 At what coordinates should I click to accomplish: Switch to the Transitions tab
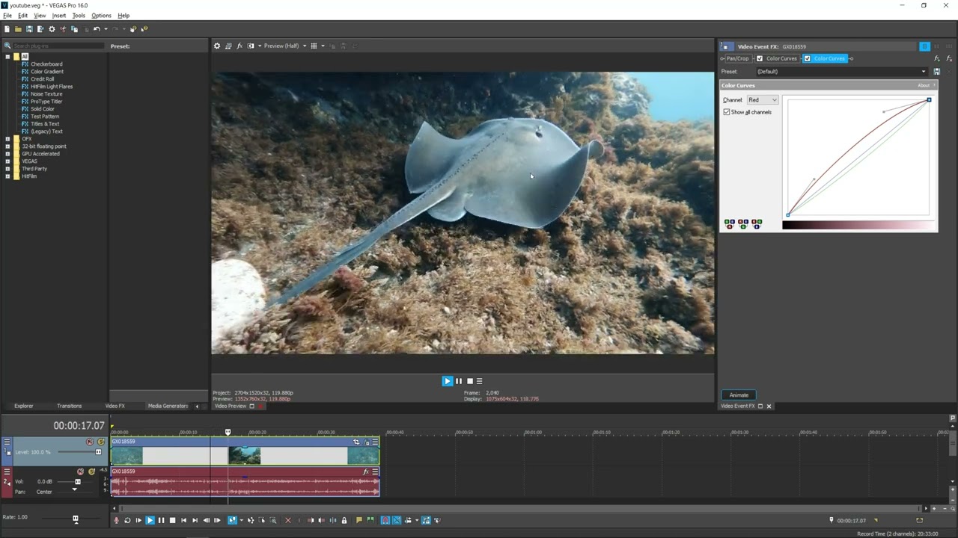[x=69, y=406]
